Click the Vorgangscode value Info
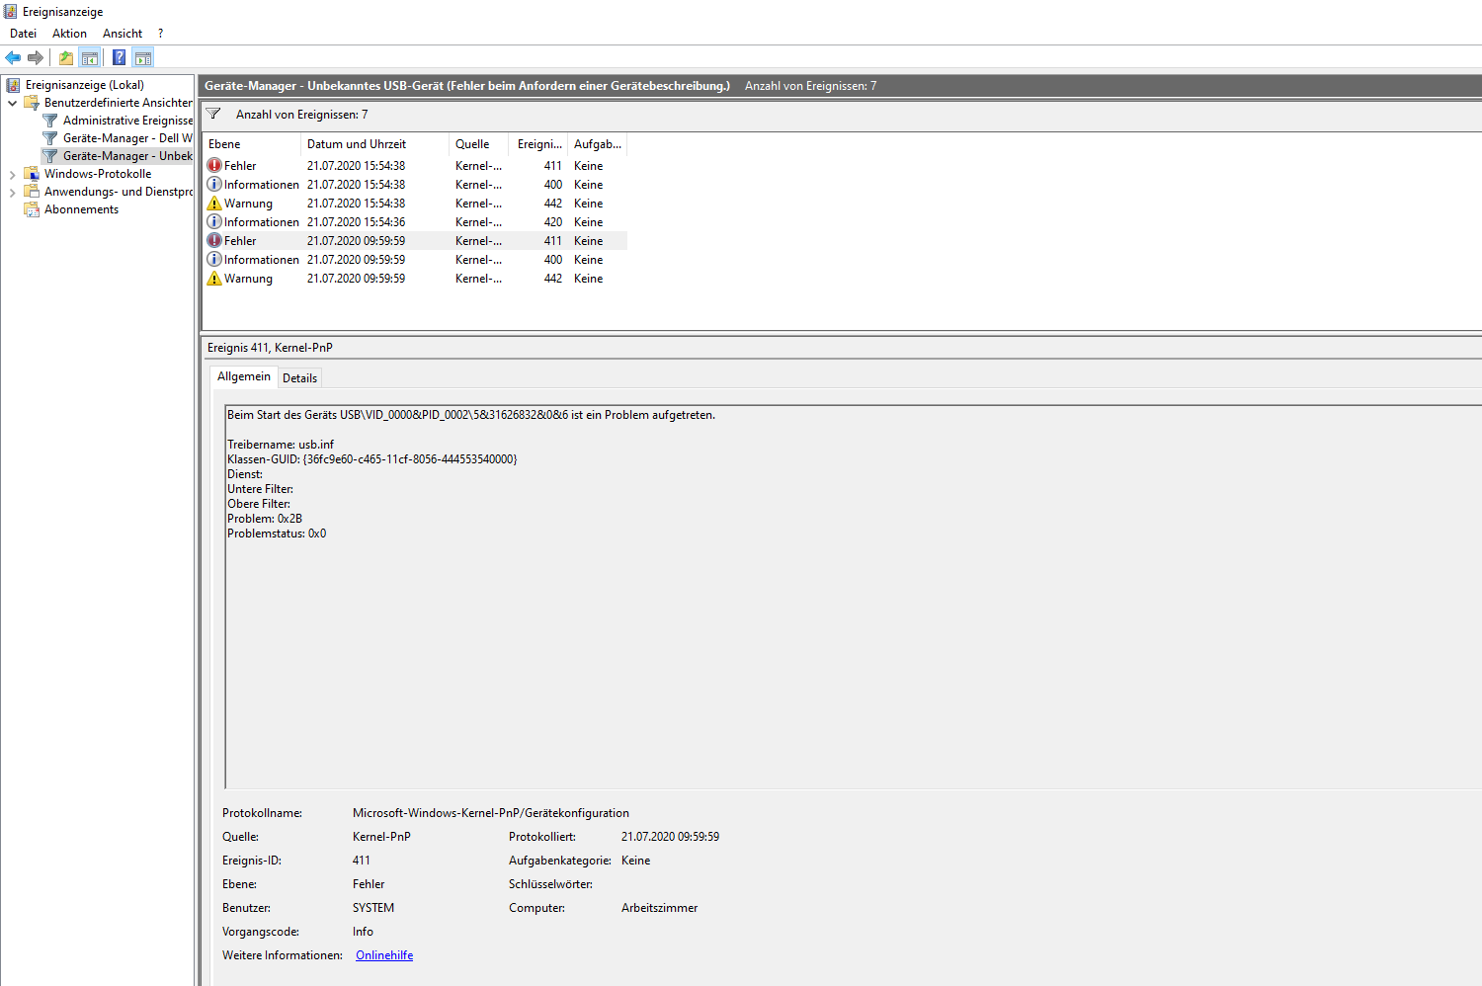 click(363, 932)
